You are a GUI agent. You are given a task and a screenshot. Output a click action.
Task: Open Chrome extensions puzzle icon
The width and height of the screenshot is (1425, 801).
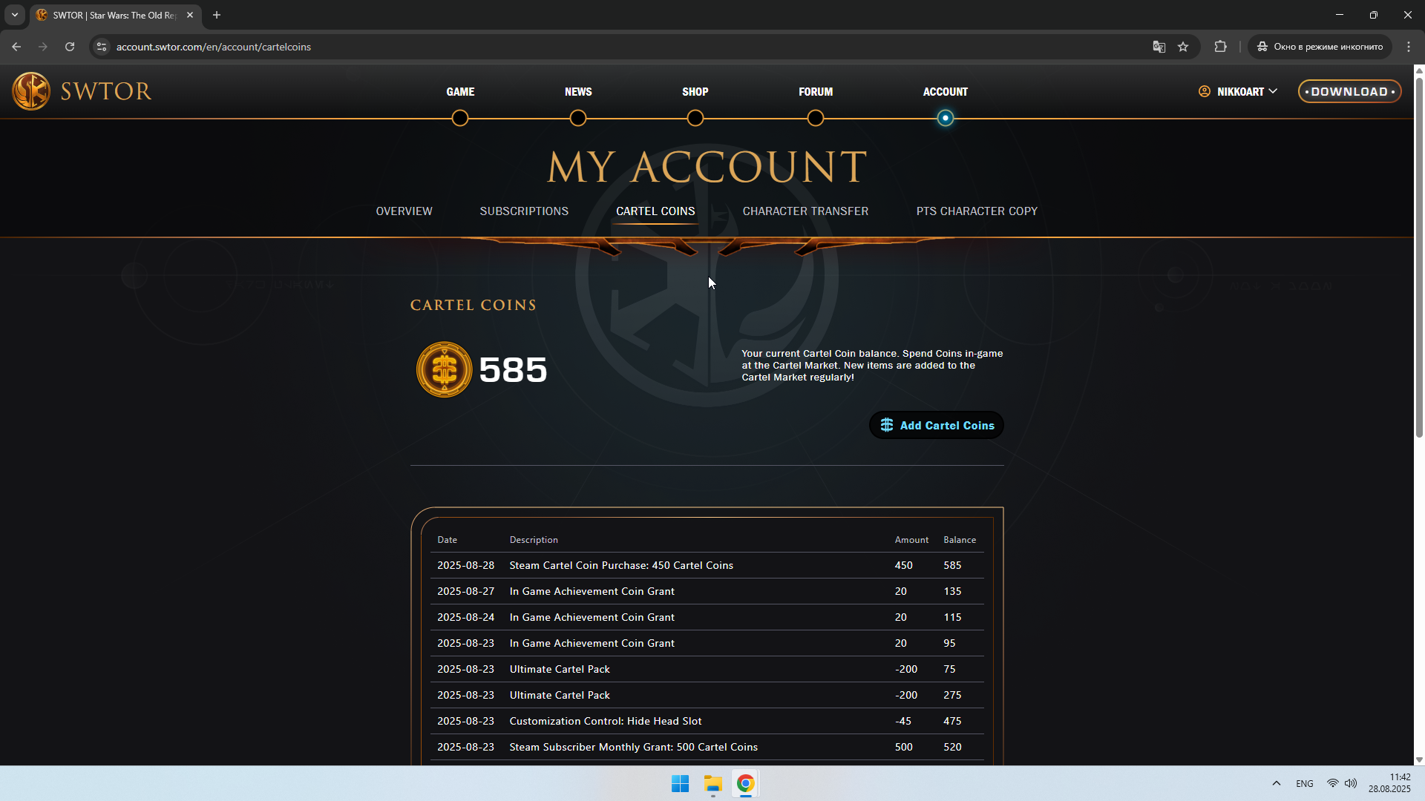pos(1220,47)
